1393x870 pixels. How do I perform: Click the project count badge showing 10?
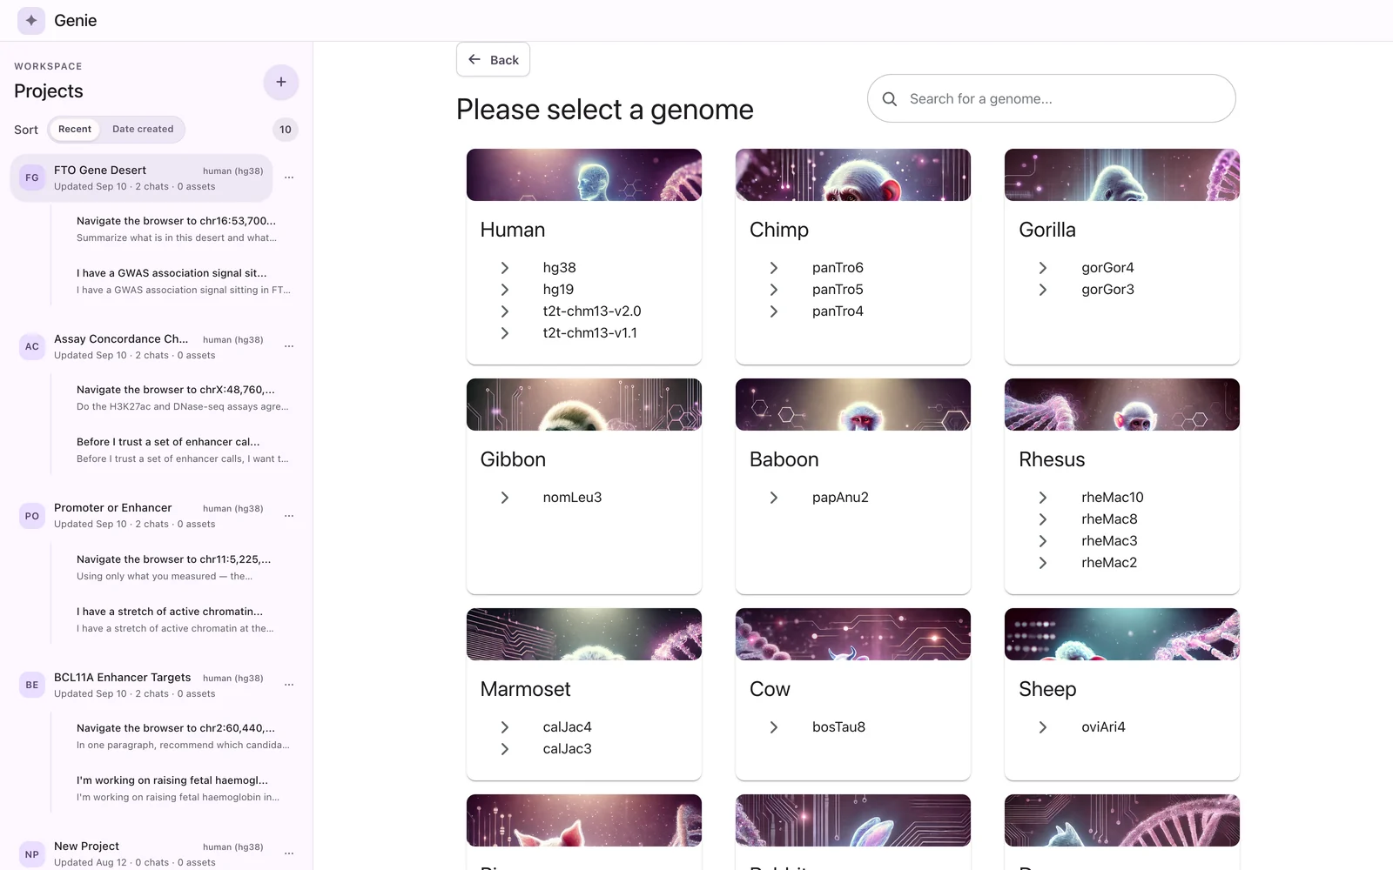[x=286, y=130]
